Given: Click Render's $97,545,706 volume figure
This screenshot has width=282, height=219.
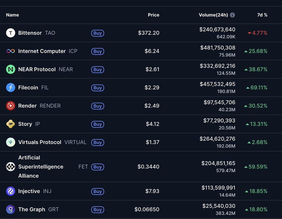Looking at the screenshot, I should click(219, 102).
